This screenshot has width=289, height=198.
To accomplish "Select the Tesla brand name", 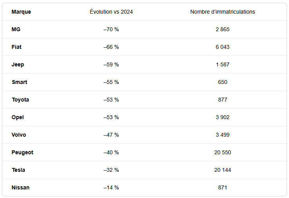I will click(x=19, y=170).
